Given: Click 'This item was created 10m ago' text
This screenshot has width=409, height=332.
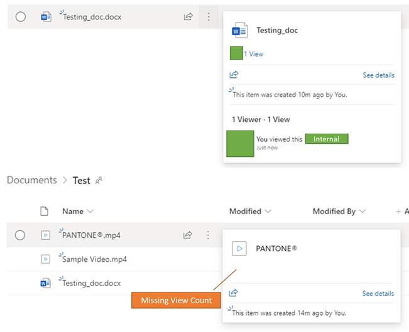Looking at the screenshot, I should point(290,94).
